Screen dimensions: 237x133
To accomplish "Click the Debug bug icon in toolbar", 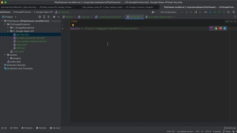I will click(x=187, y=12).
